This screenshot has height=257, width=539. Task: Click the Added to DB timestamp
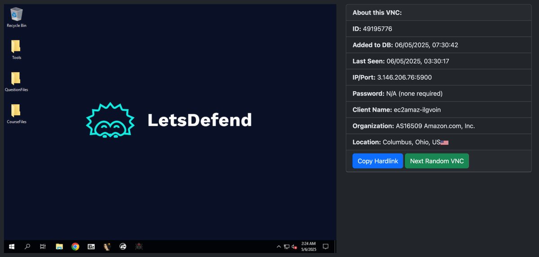click(426, 45)
